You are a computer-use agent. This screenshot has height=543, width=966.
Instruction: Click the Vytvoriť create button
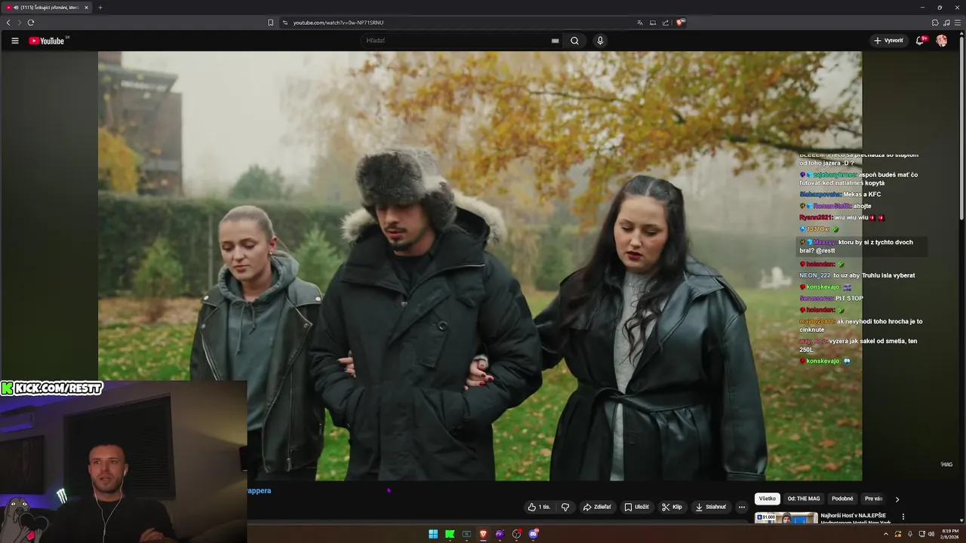(888, 41)
